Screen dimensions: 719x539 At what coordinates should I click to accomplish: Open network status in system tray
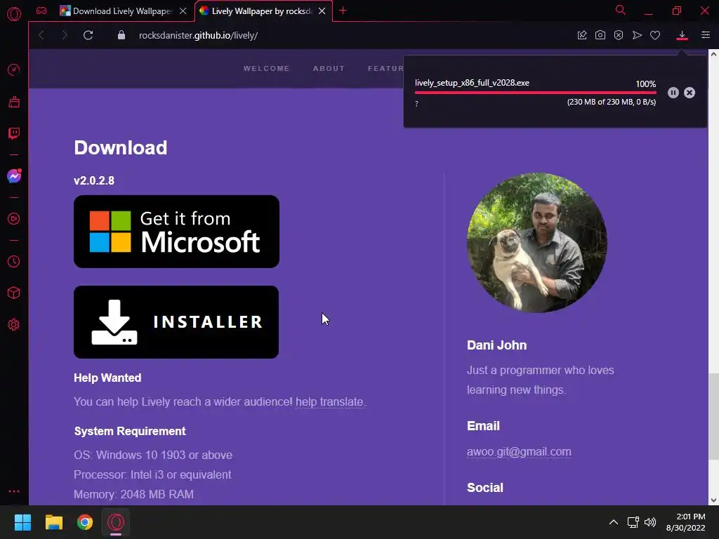(633, 522)
